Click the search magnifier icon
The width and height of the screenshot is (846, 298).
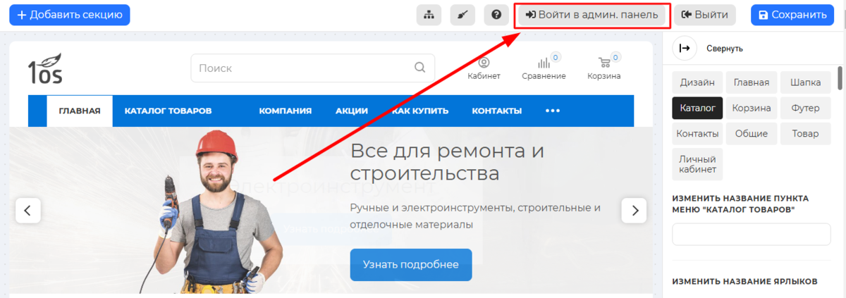[x=419, y=68]
